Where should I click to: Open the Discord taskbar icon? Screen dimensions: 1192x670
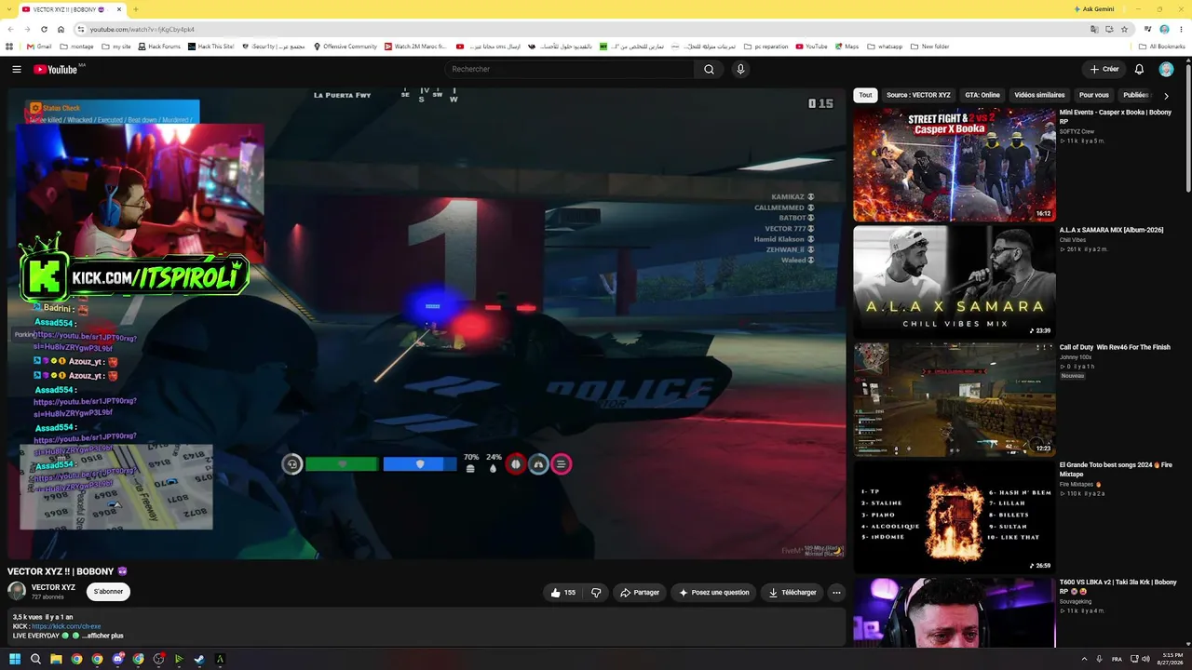(117, 659)
